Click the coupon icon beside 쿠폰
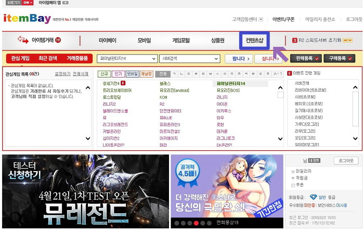 coord(293,185)
